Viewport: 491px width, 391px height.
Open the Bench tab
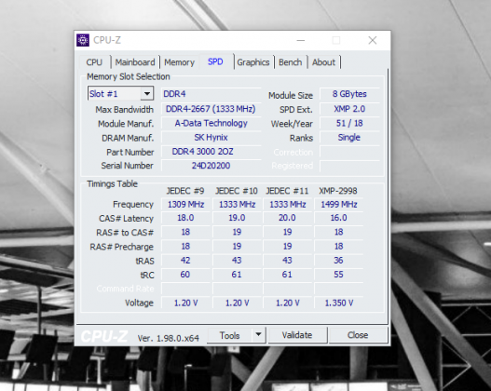[291, 62]
